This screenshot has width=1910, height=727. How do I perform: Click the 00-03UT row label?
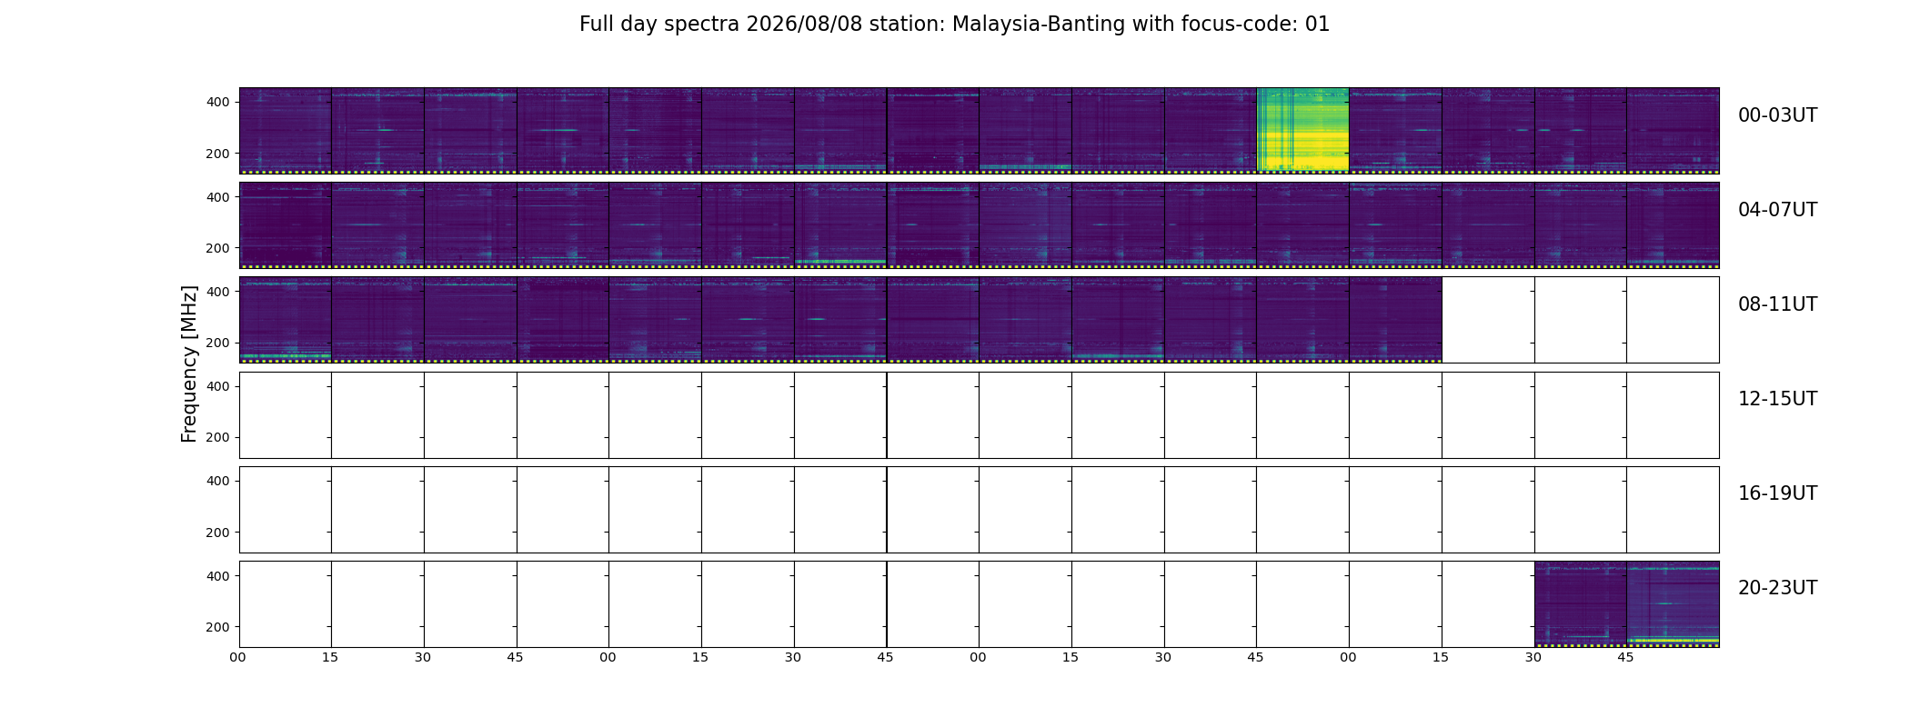point(1777,115)
